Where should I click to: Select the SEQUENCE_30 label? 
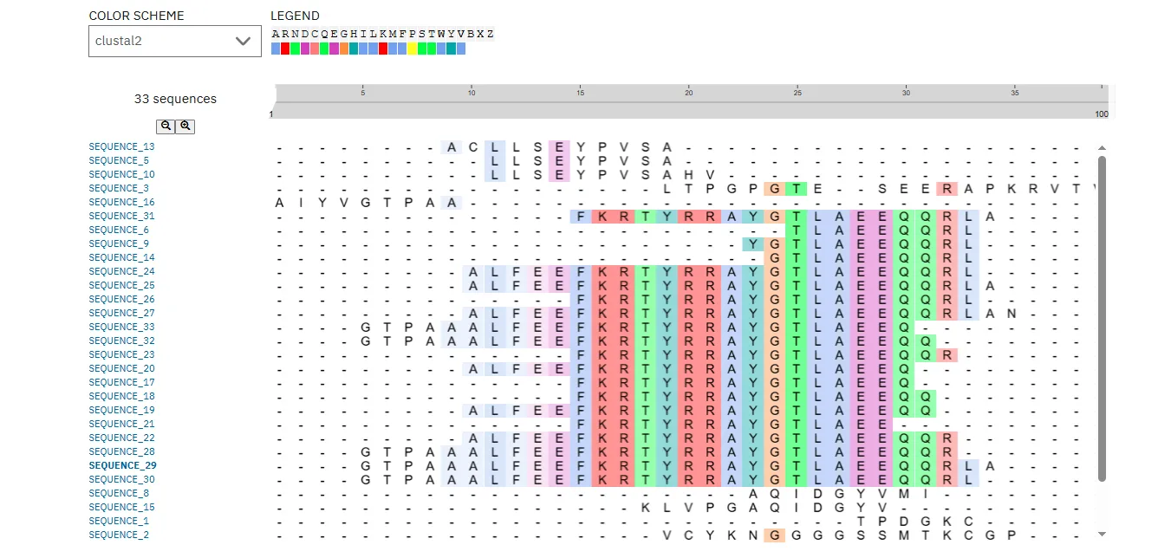pyautogui.click(x=121, y=479)
